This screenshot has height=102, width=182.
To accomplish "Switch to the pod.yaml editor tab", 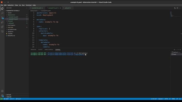I will click(x=68, y=8).
